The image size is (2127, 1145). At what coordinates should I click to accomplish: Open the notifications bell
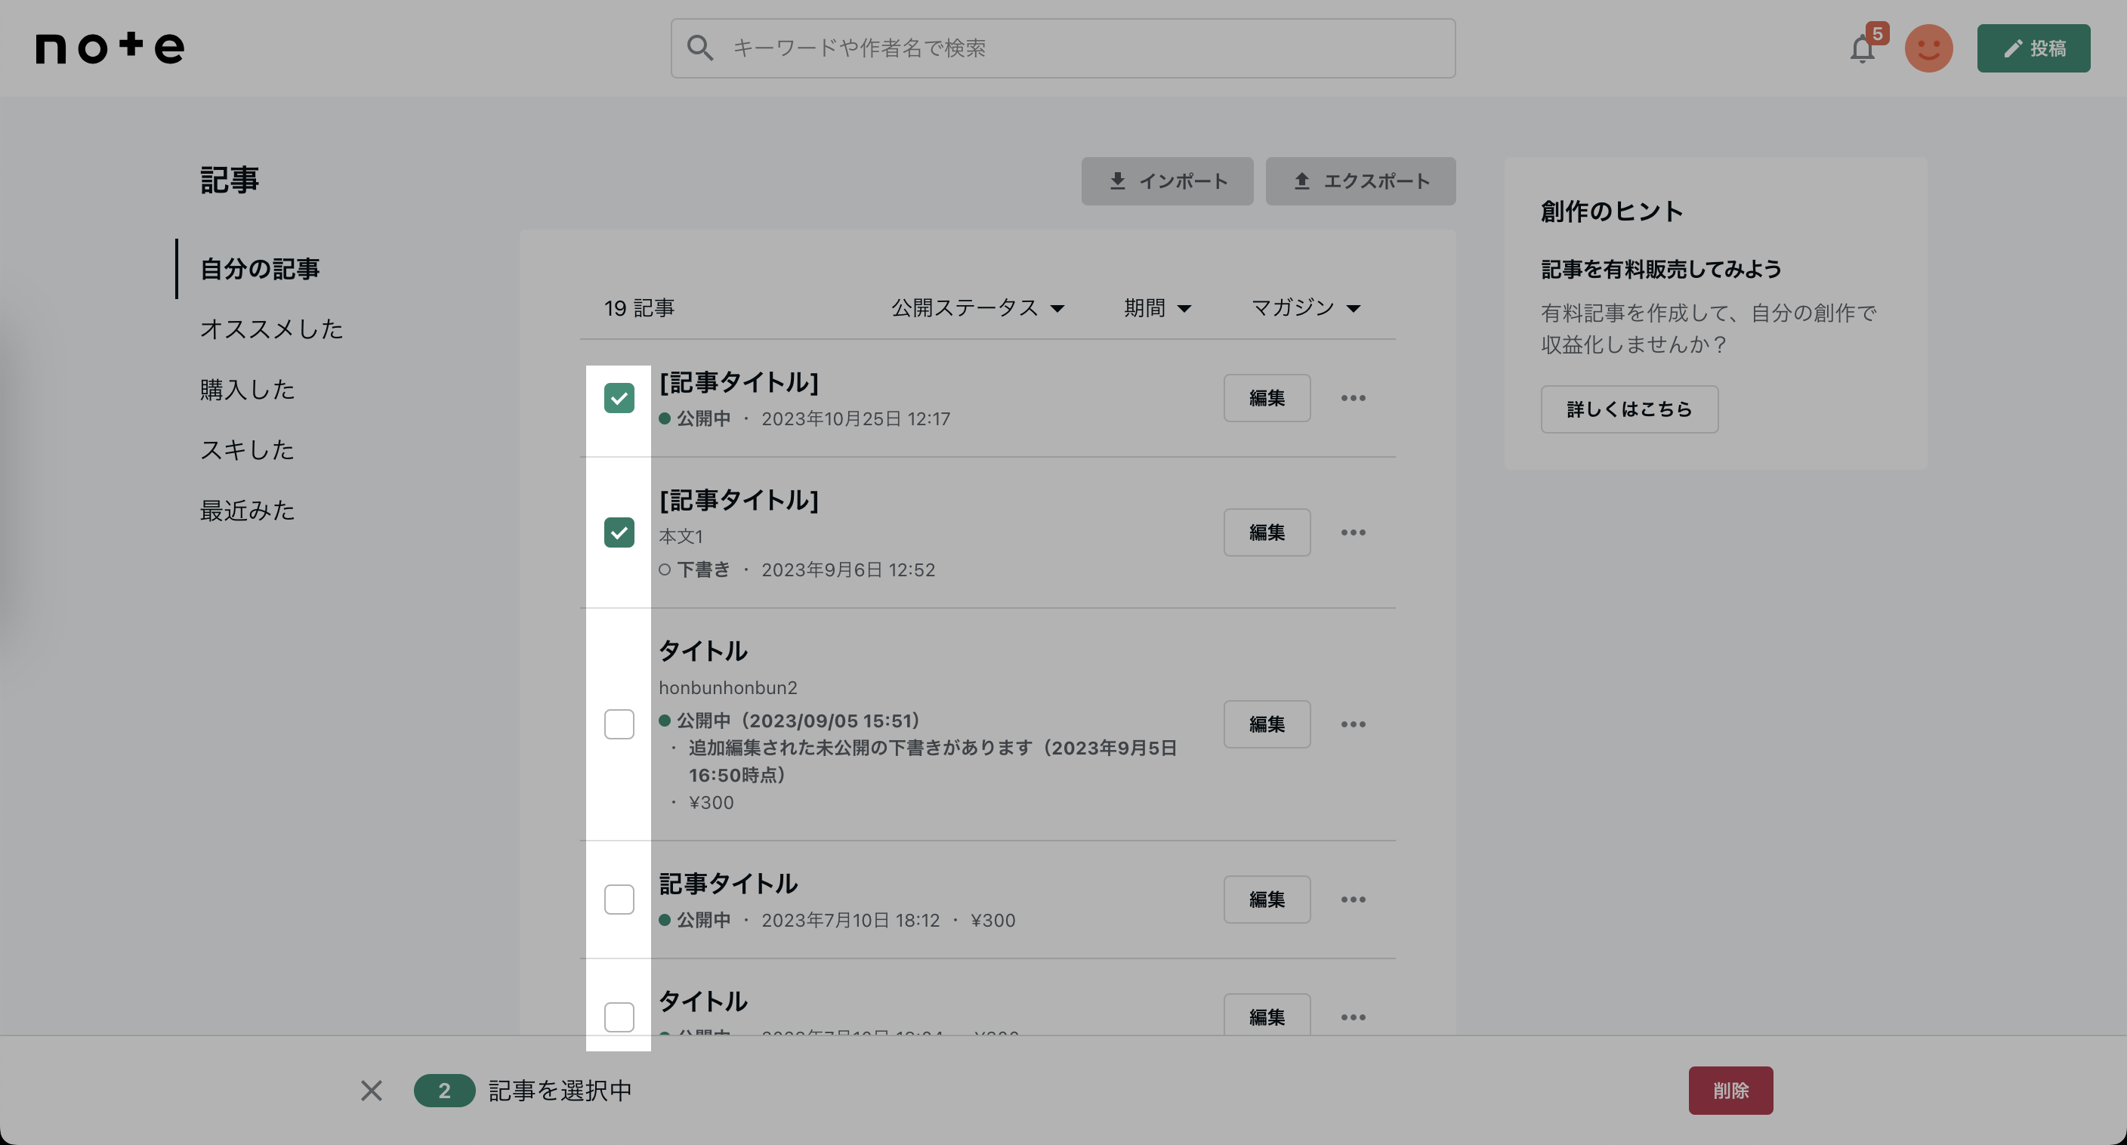[1862, 50]
